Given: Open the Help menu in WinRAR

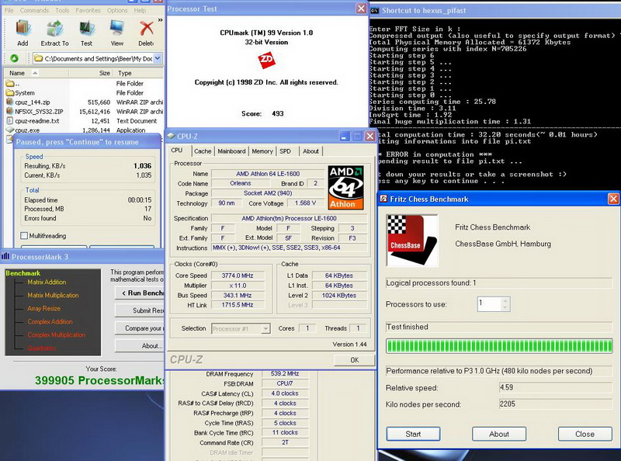Looking at the screenshot, I should pos(140,10).
